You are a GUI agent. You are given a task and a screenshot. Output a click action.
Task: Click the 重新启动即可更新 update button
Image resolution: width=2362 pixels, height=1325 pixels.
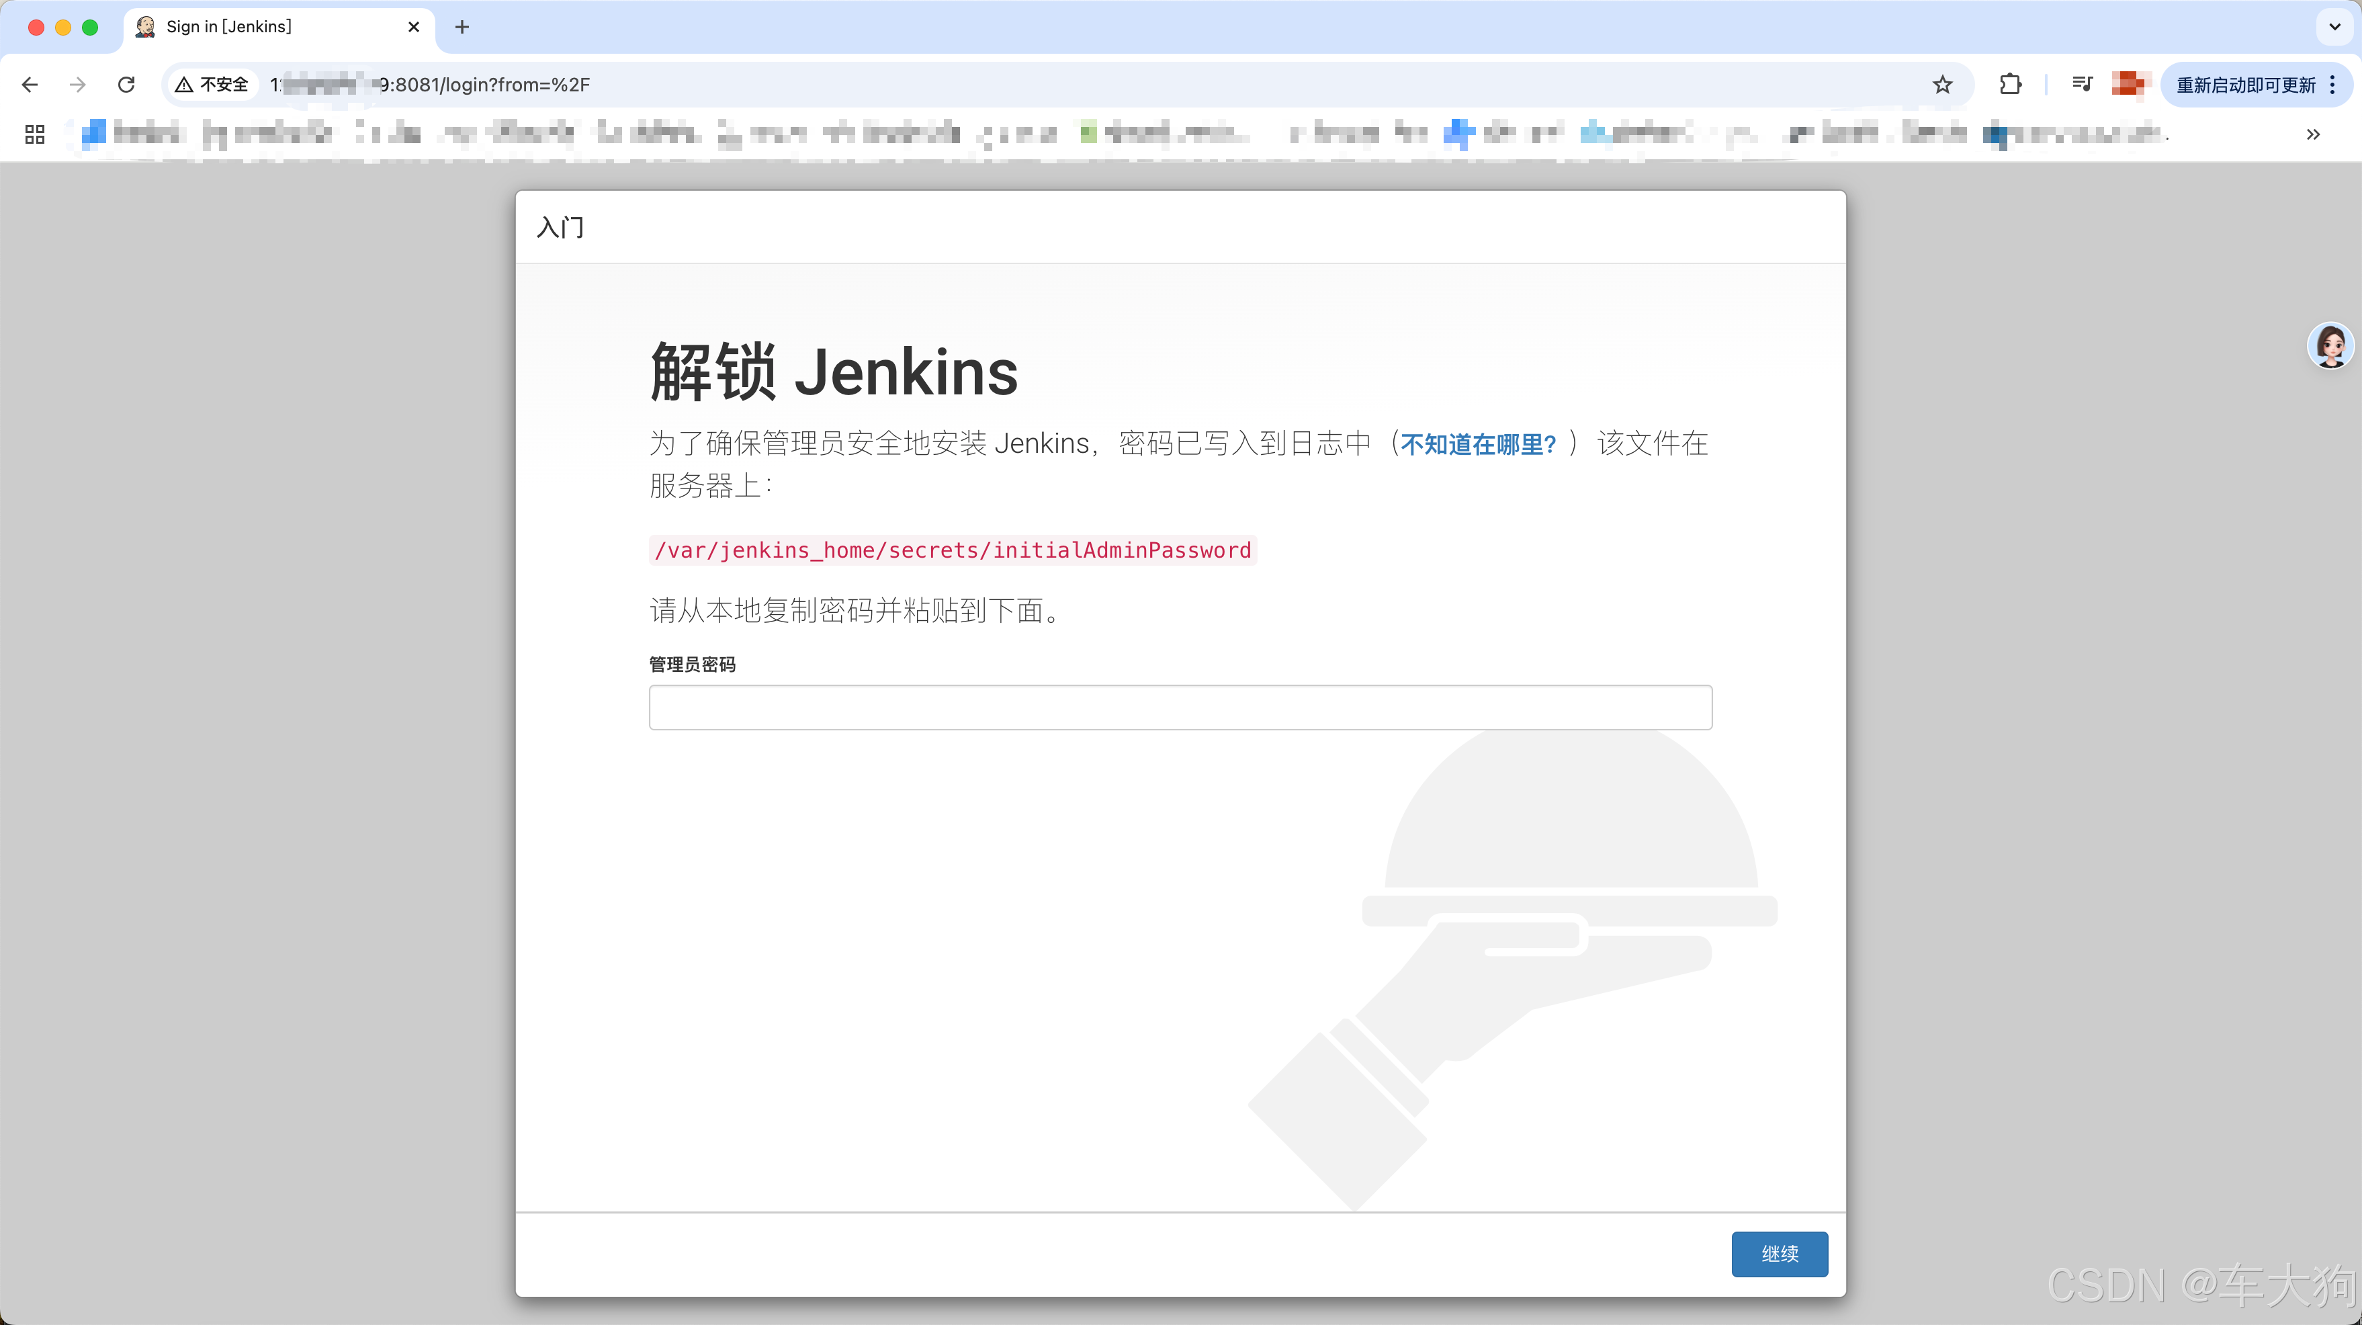2244,85
